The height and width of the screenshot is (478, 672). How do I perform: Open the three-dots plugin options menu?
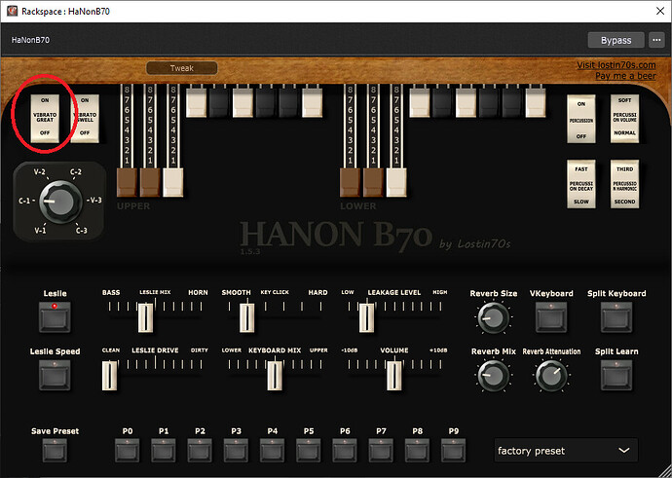click(656, 40)
